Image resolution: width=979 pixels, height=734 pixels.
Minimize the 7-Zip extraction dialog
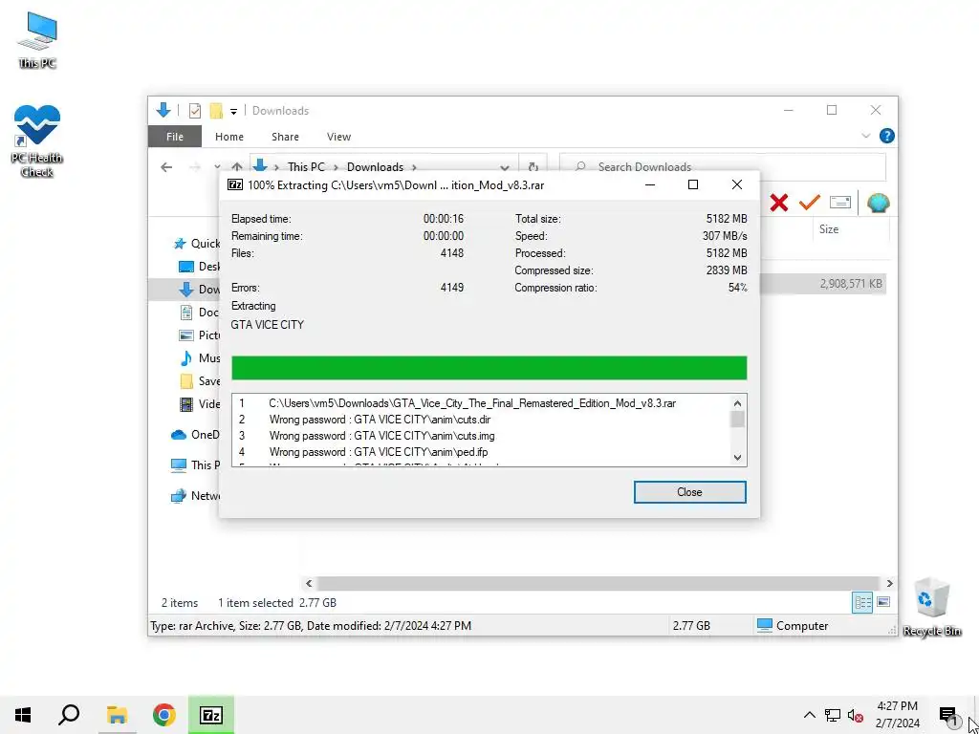[650, 184]
